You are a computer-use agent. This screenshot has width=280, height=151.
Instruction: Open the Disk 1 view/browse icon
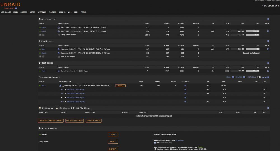click(268, 31)
